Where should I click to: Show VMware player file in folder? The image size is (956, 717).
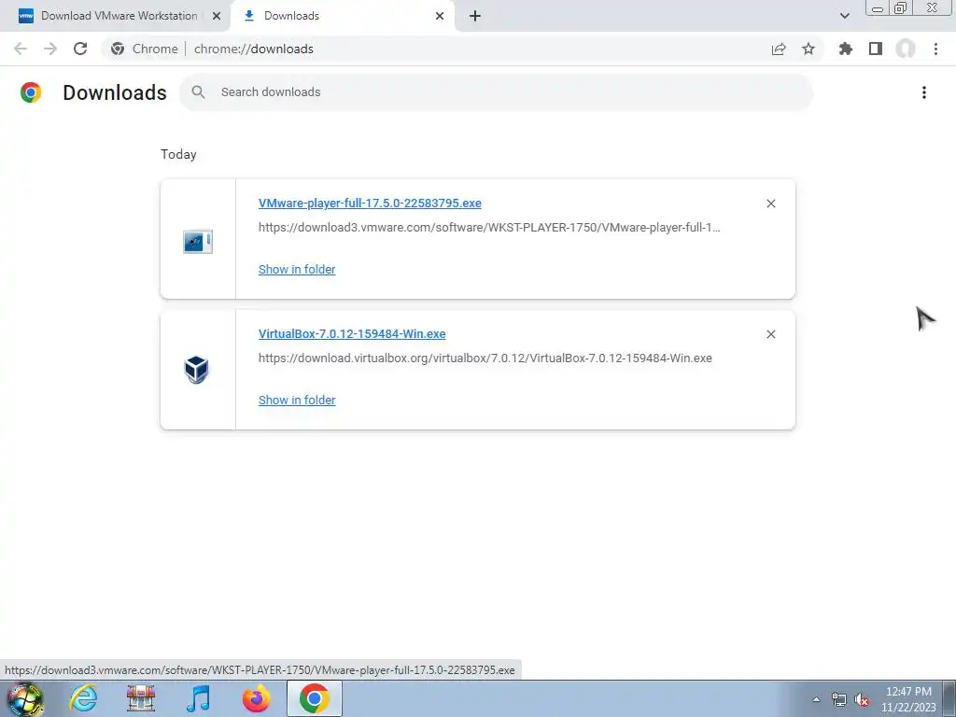click(297, 269)
